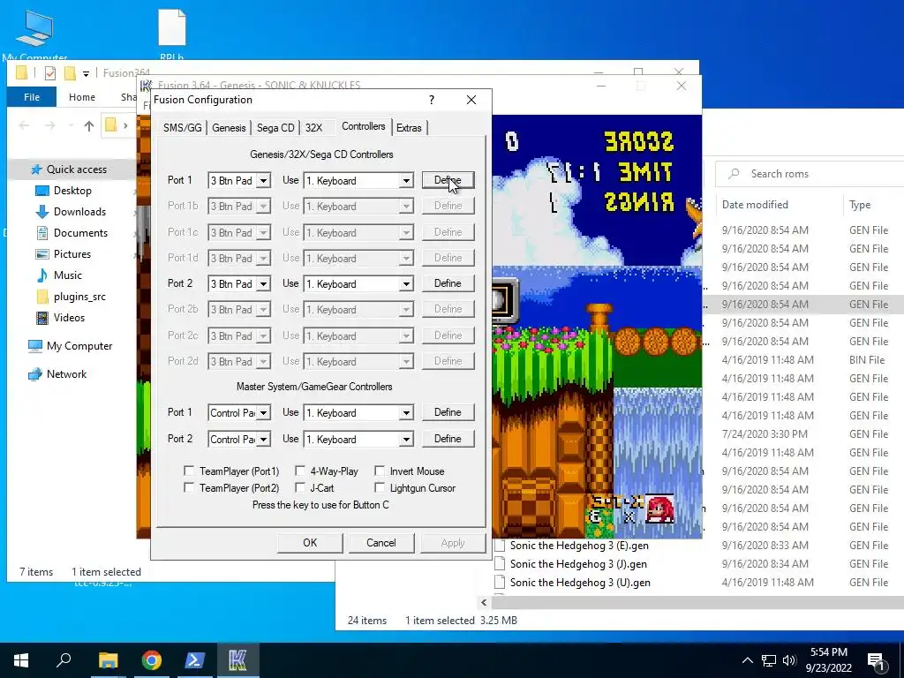Click the Windows Start button
904x678 pixels.
pyautogui.click(x=21, y=660)
